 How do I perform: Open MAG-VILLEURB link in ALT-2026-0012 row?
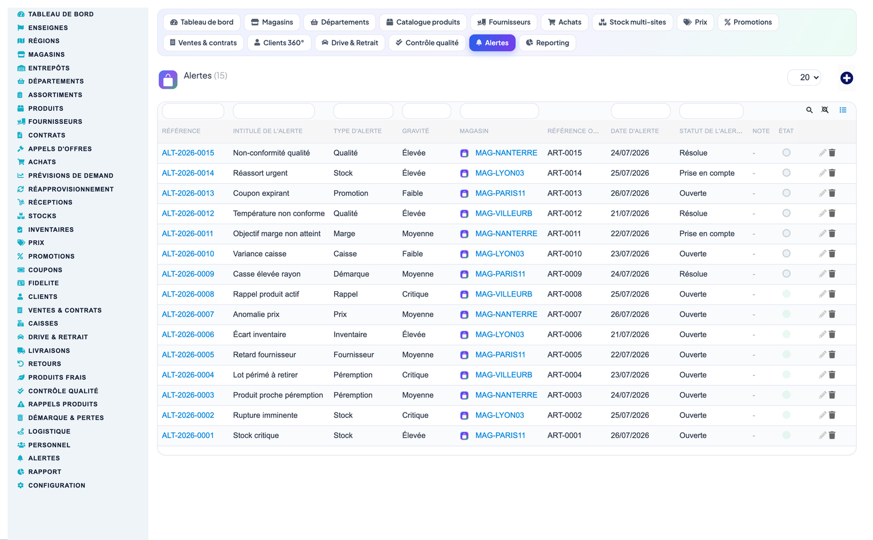point(504,213)
